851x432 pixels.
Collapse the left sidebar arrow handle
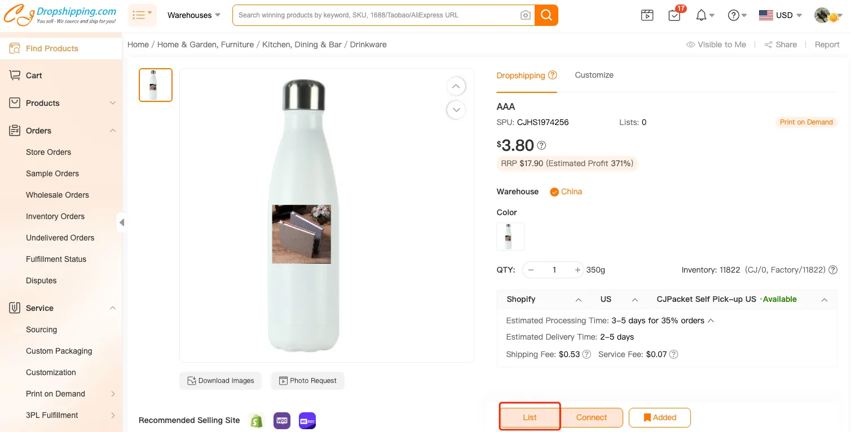[x=121, y=222]
